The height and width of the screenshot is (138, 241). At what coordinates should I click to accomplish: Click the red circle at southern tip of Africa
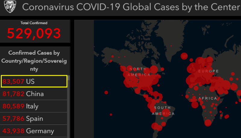[208, 123]
